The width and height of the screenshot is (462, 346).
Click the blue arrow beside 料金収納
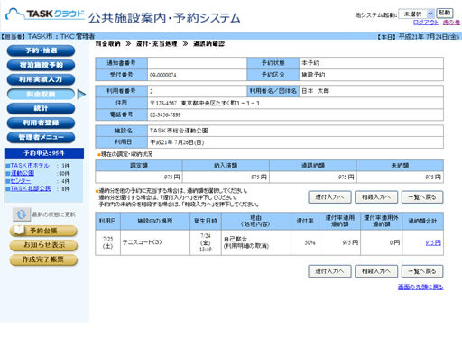(81, 94)
